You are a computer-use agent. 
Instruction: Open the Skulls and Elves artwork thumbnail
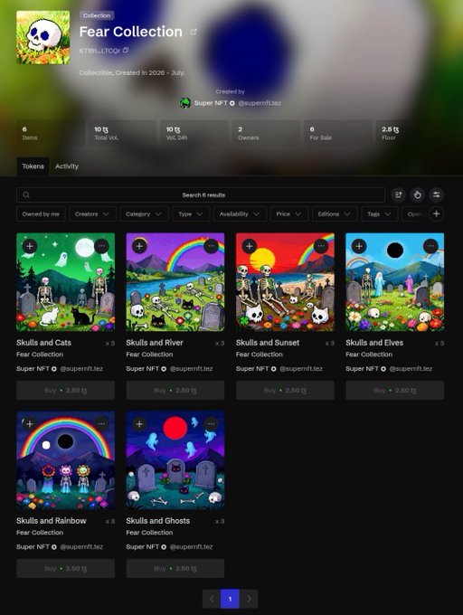tap(395, 282)
